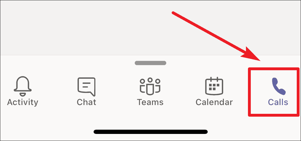
Task: Click the clapper beneath the Activity bell
Action: tap(23, 94)
